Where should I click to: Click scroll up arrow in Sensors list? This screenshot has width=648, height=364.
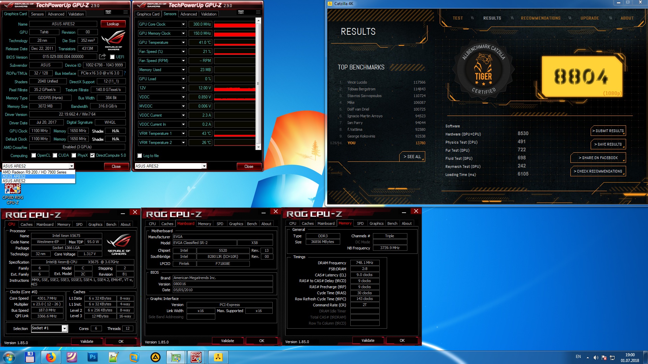(x=259, y=21)
